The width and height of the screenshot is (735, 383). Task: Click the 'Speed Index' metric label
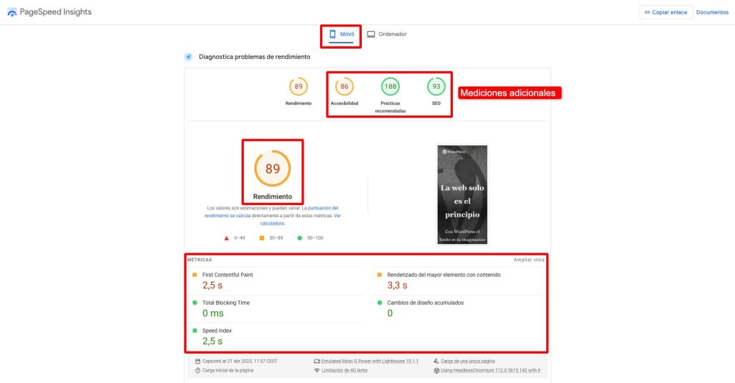pyautogui.click(x=217, y=331)
